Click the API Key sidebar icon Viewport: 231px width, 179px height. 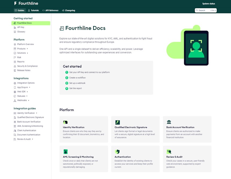15,27
